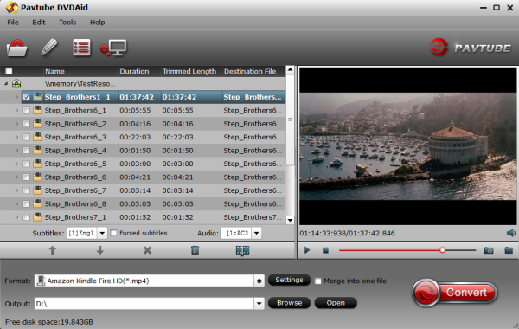The width and height of the screenshot is (519, 329).
Task: Open the Subtitles dropdown
Action: coord(102,233)
